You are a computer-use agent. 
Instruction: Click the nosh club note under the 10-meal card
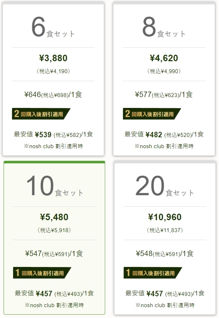pos(54,305)
